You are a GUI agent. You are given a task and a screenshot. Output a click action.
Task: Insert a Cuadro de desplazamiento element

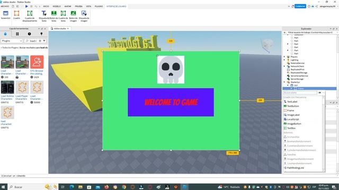[30, 16]
